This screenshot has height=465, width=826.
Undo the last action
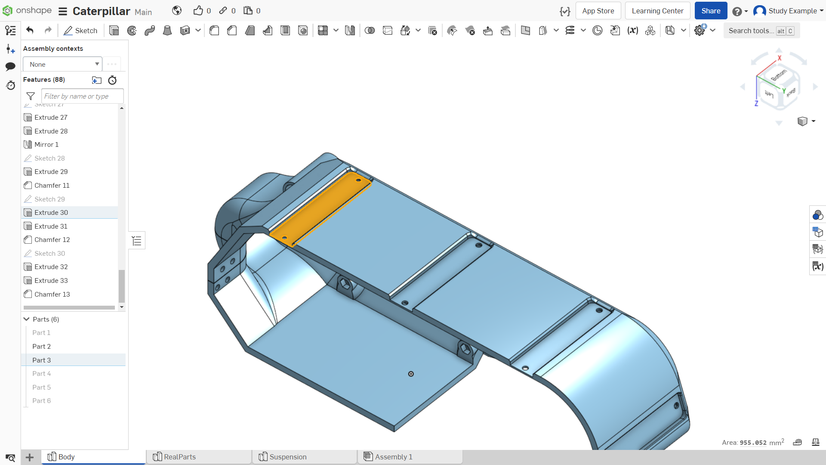point(30,31)
